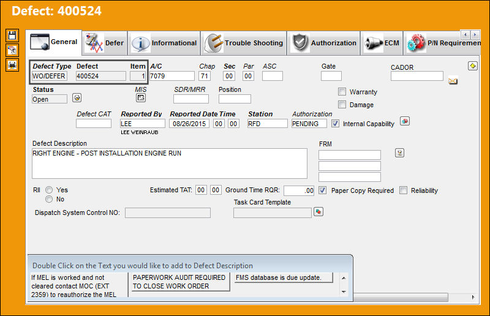Click the Task Card Template select icon
Screen dimensions: 490x316
click(318, 212)
